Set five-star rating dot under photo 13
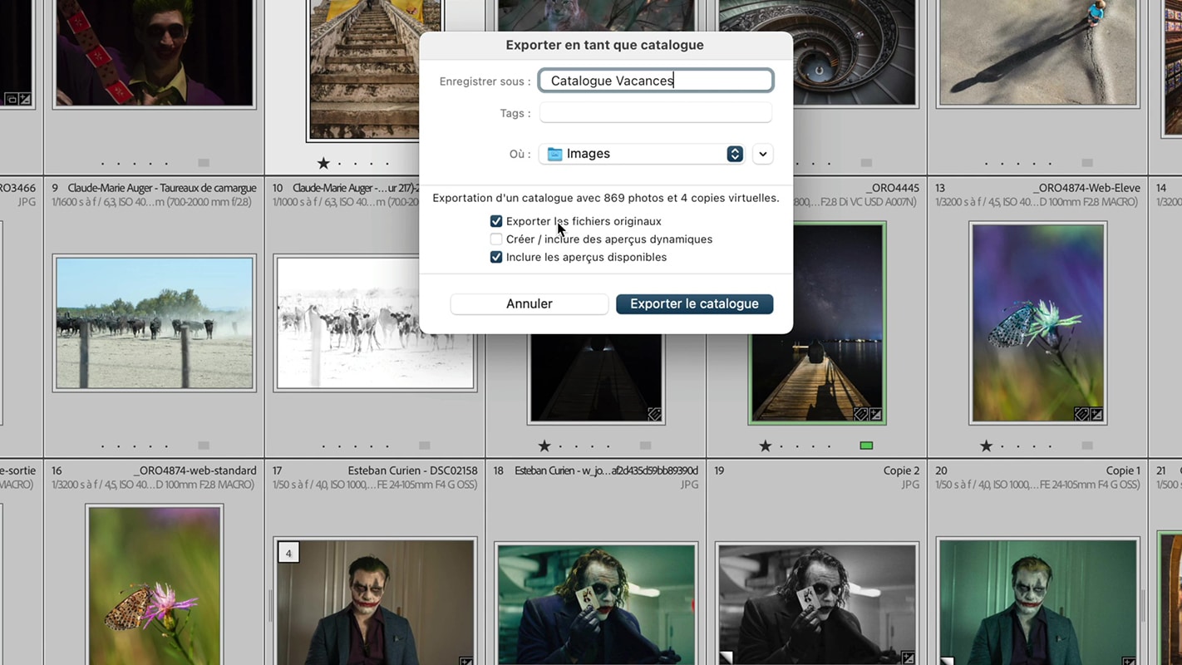 [x=1051, y=446]
